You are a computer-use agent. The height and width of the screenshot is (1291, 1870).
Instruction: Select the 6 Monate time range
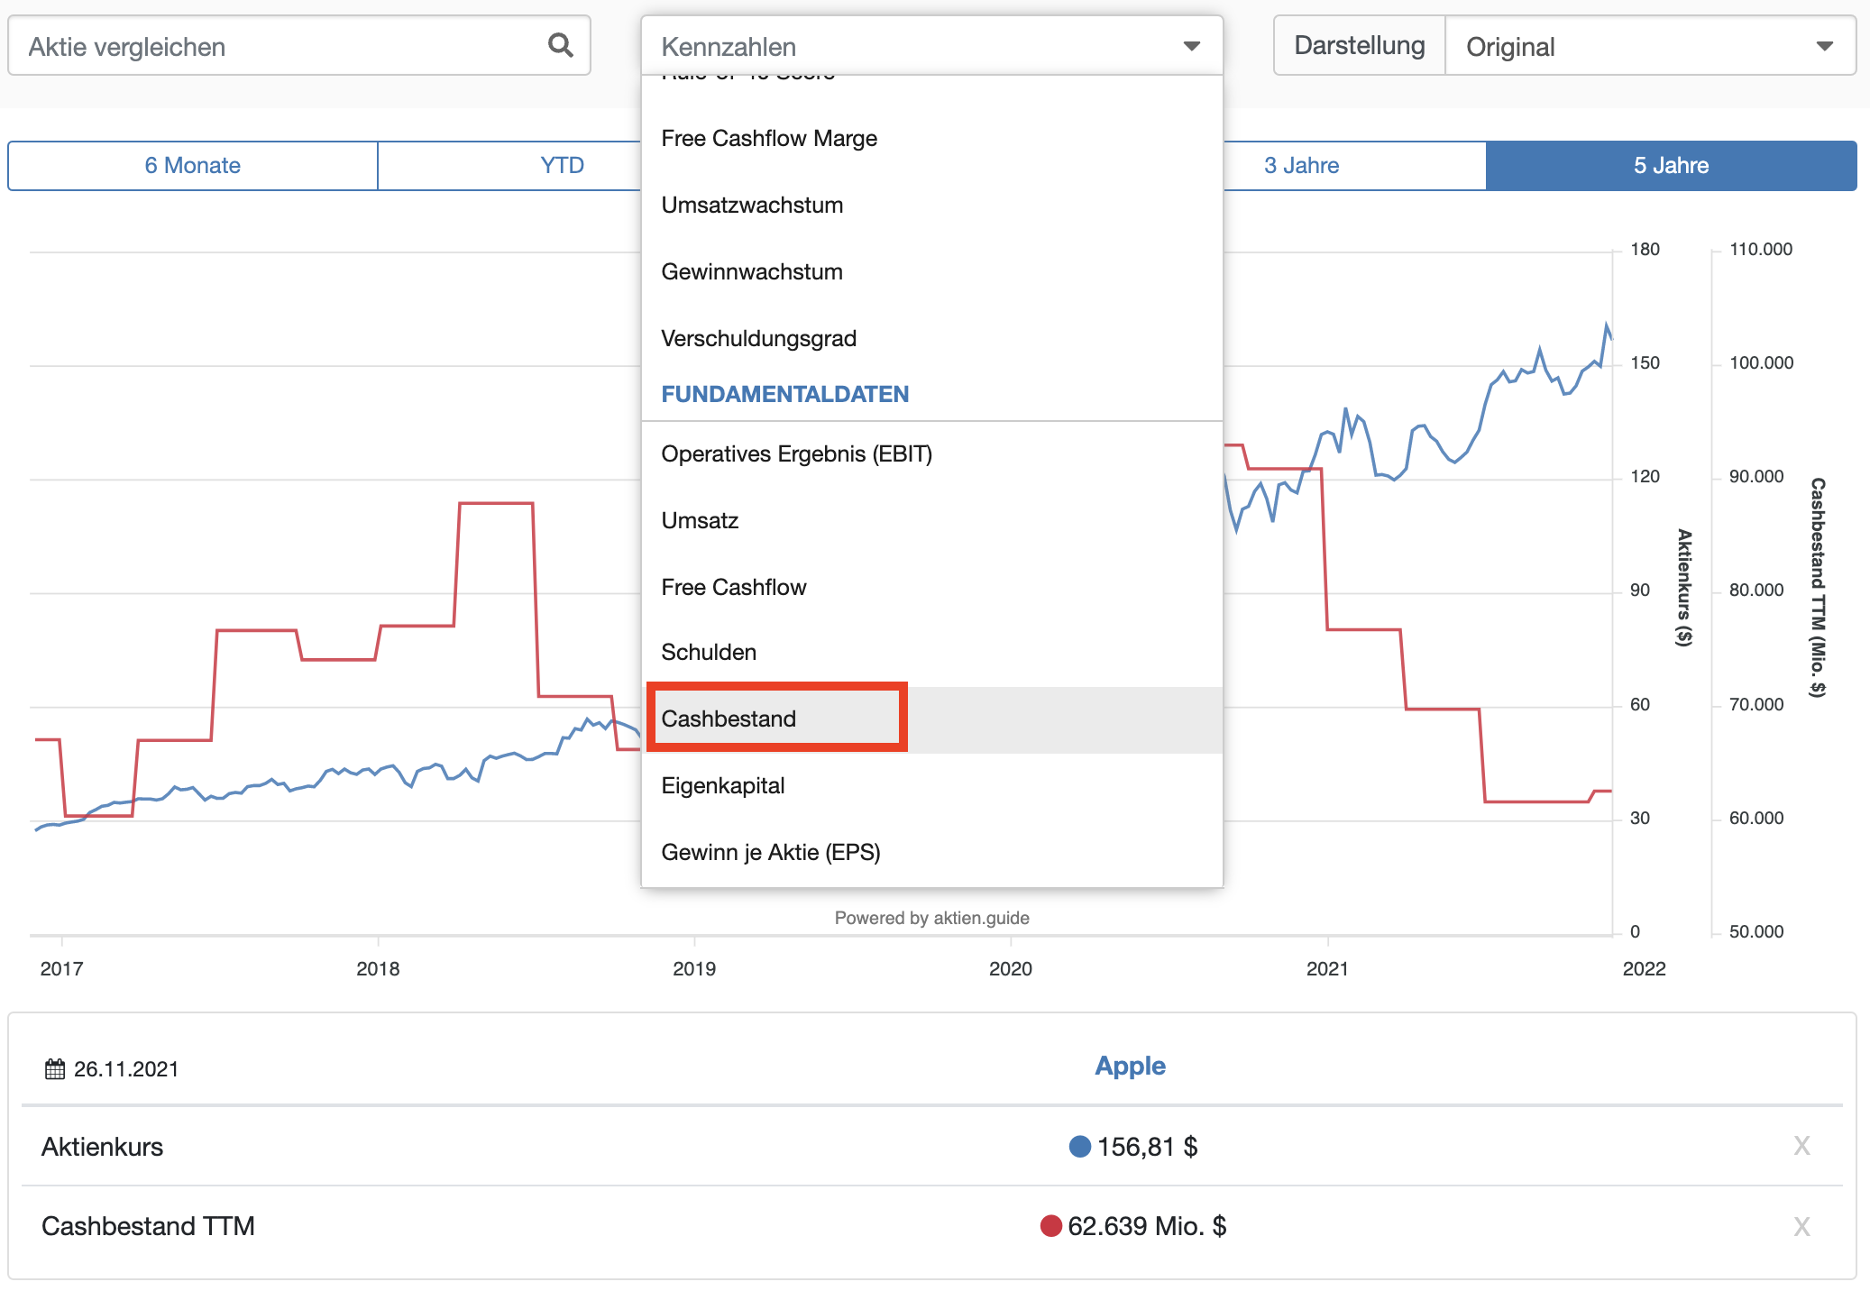(193, 166)
